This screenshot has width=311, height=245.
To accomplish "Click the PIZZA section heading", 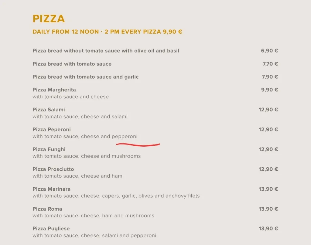I will (x=49, y=19).
